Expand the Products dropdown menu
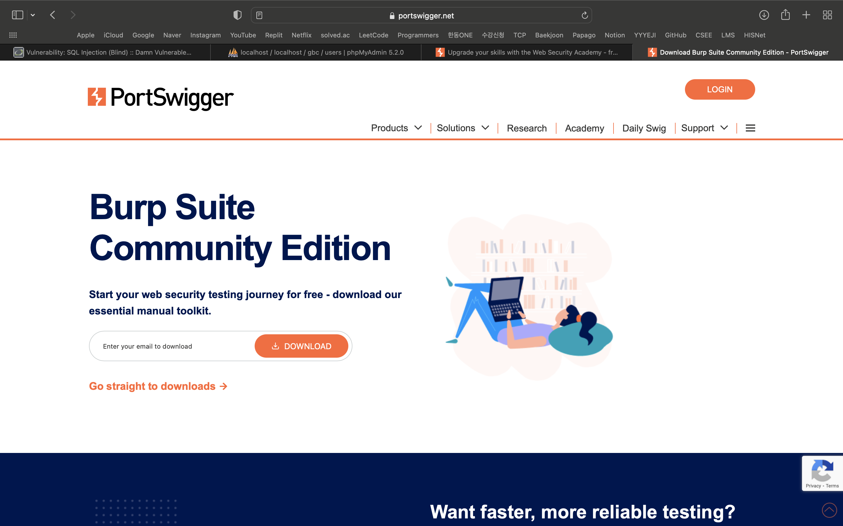843x526 pixels. coord(396,128)
